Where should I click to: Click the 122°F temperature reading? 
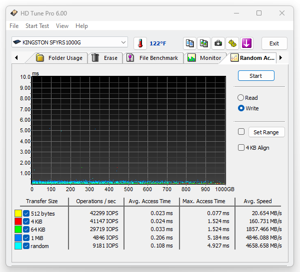[158, 43]
